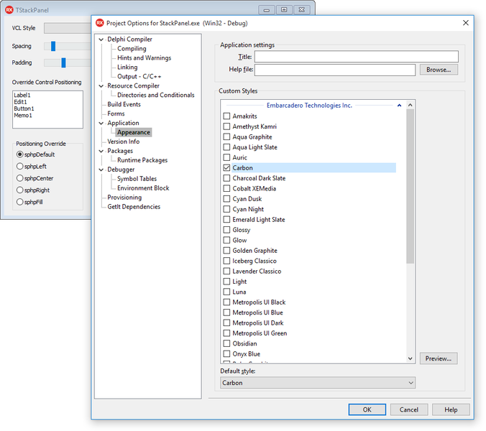Focus the application Title field
Viewport: 486px width, 431px height.
click(x=357, y=57)
